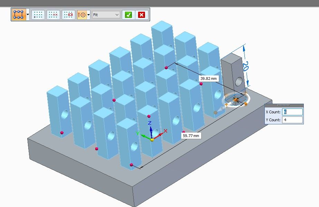Click the 39.82 mm dimension box
The image size is (319, 207).
[x=209, y=79]
